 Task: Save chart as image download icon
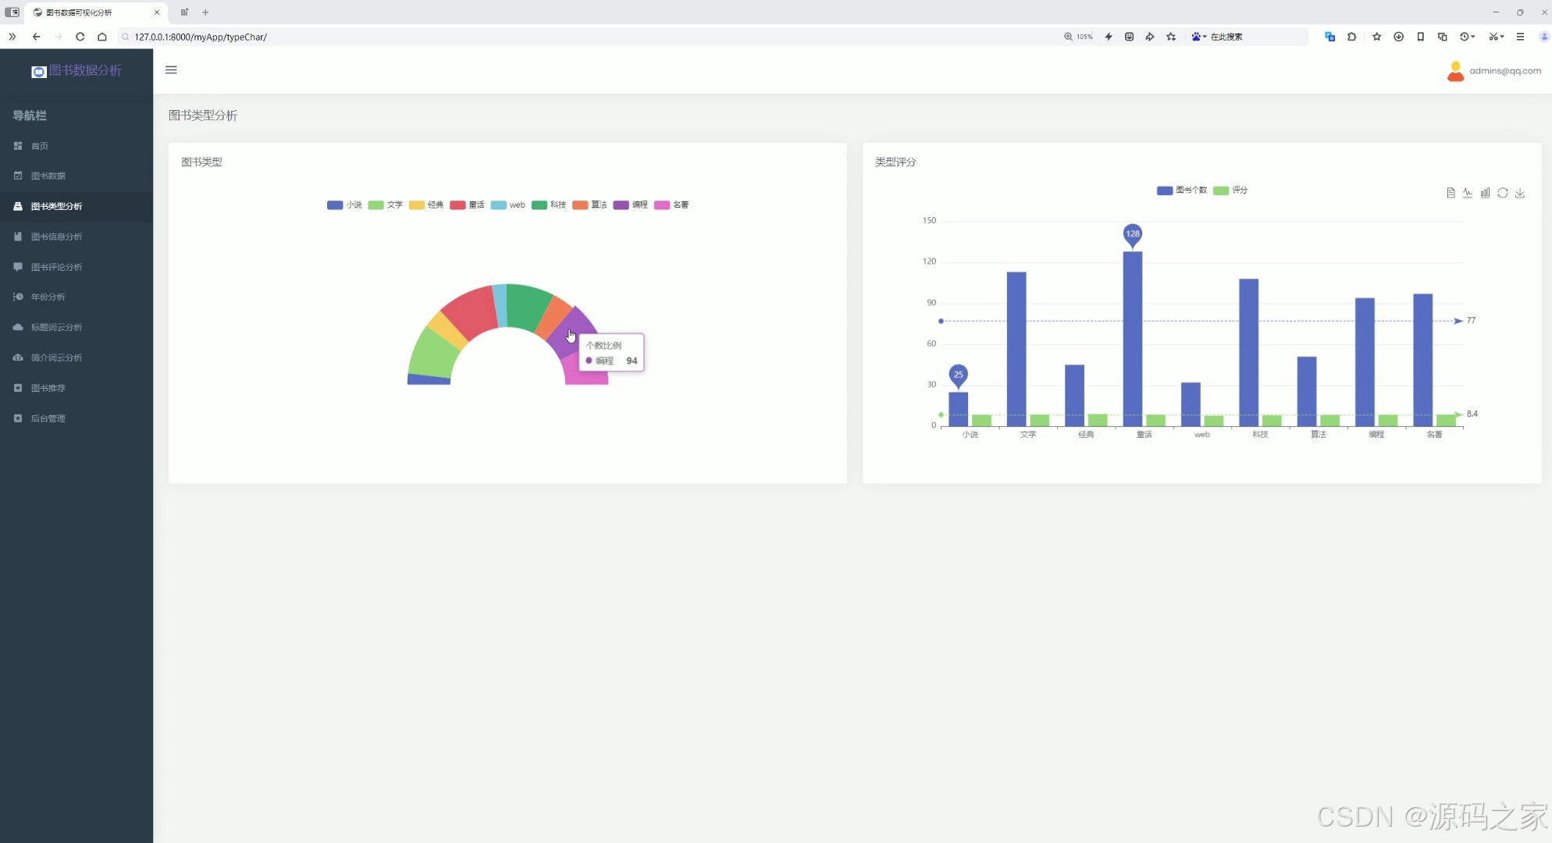click(1520, 193)
